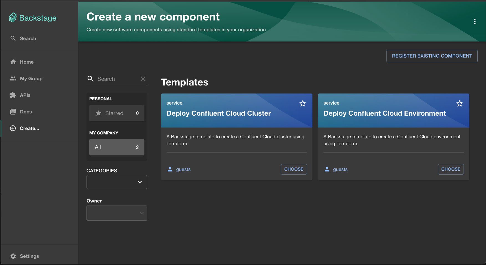Open the sidebar Search item
This screenshot has width=486, height=265.
(x=39, y=38)
